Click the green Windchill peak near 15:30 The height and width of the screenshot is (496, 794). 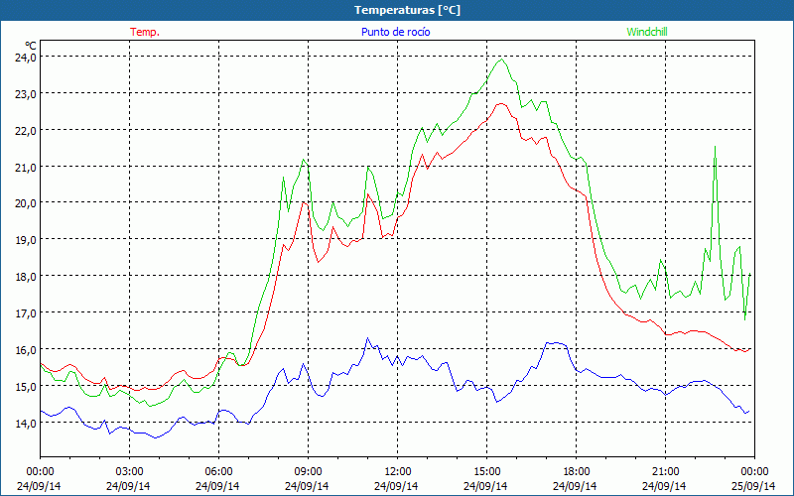[x=502, y=60]
